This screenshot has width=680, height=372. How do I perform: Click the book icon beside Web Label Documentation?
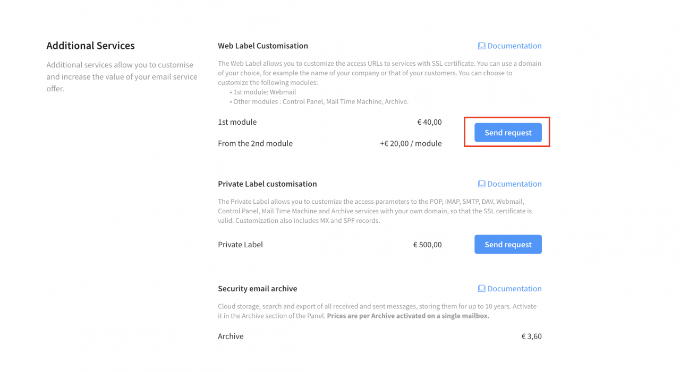(x=481, y=46)
